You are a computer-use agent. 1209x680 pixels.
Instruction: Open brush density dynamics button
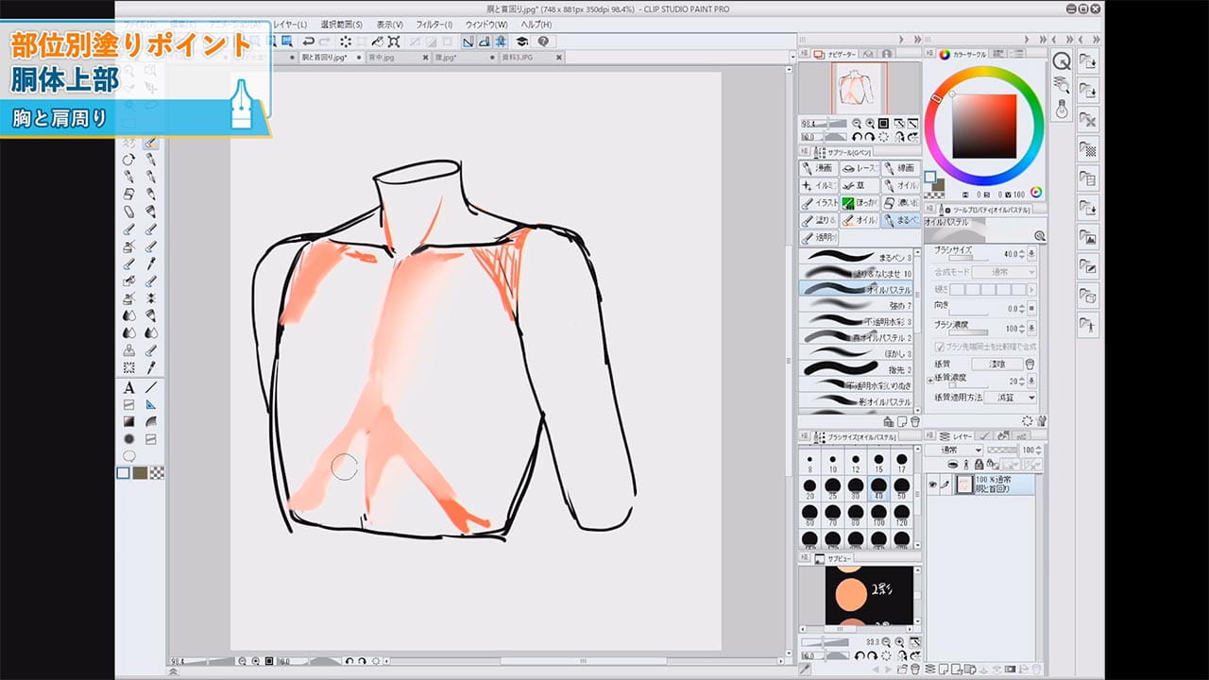(x=1031, y=329)
